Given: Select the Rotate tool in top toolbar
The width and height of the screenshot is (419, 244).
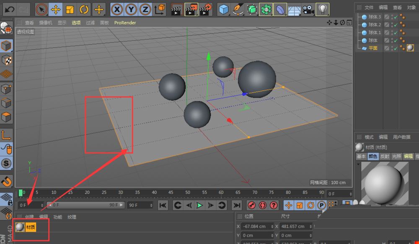Looking at the screenshot, I should click(84, 9).
